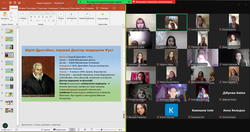Toggle Normal view button in status bar

pyautogui.click(x=72, y=130)
